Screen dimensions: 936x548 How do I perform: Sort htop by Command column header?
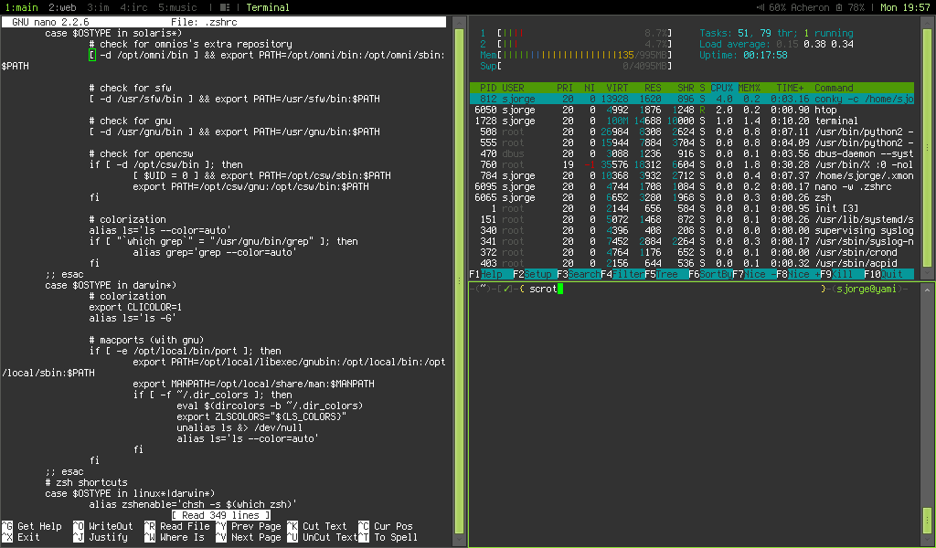coord(834,88)
